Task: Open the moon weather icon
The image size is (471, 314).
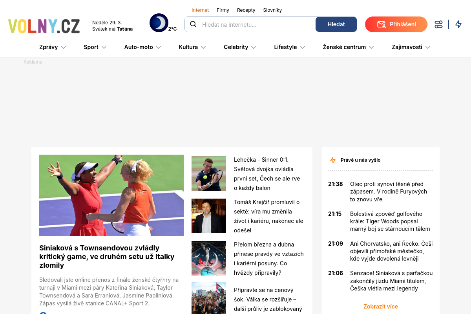Action: 159,23
